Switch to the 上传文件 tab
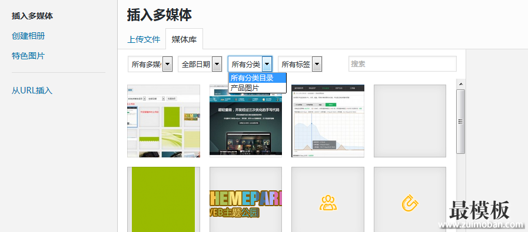The image size is (528, 232). pyautogui.click(x=144, y=39)
